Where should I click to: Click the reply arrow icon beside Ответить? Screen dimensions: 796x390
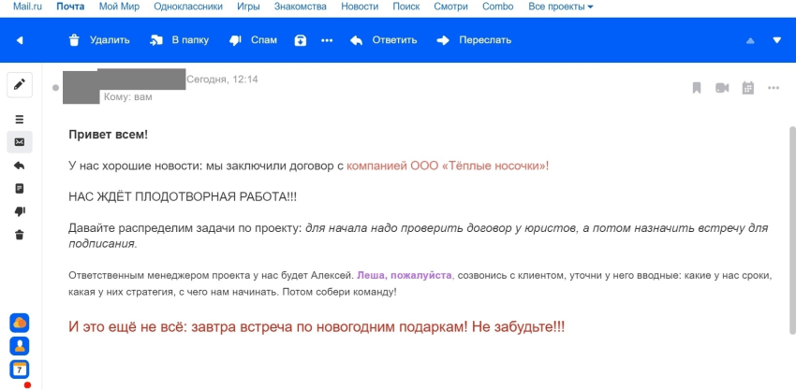(x=357, y=40)
